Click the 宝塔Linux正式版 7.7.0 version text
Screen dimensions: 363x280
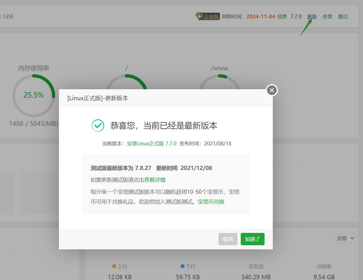click(x=152, y=143)
